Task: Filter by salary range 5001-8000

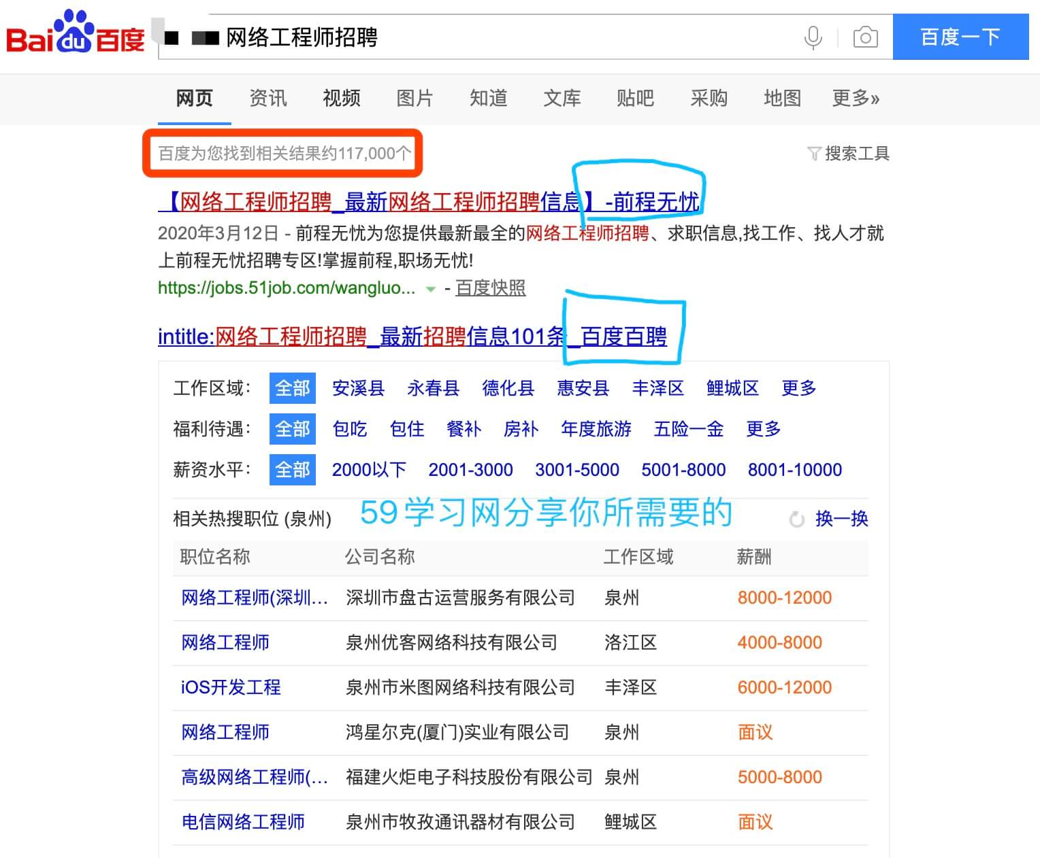Action: 683,470
